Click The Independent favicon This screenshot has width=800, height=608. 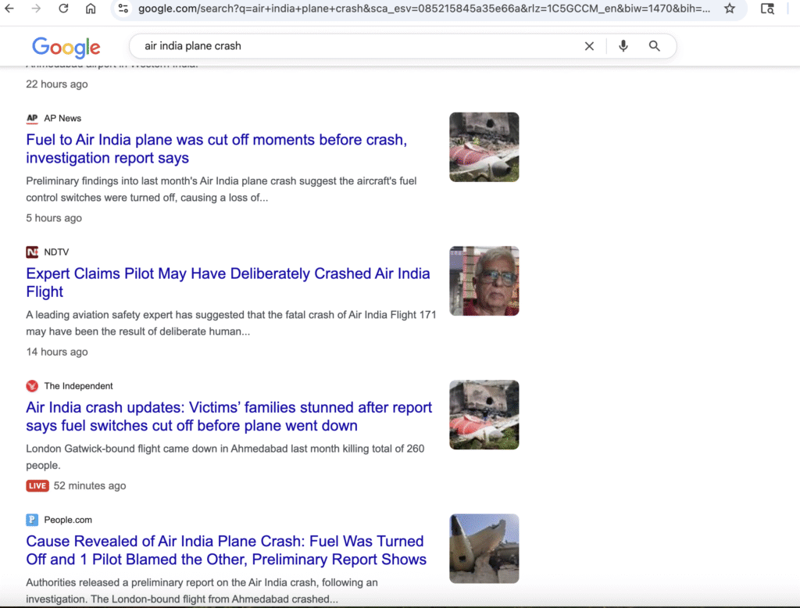coord(32,386)
